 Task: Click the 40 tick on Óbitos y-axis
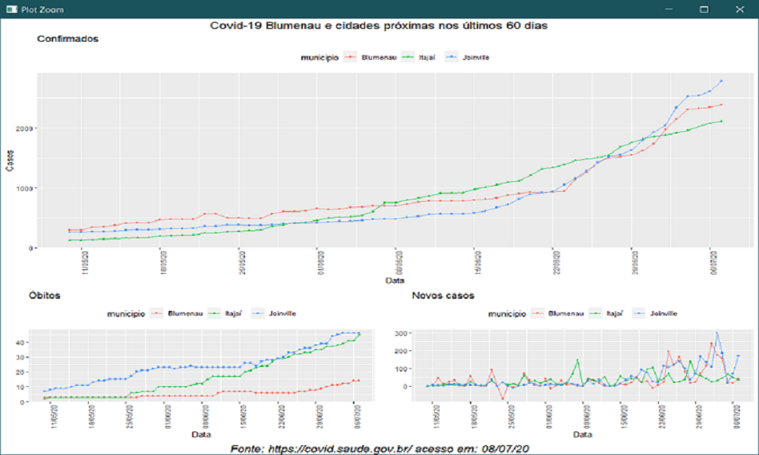point(20,342)
